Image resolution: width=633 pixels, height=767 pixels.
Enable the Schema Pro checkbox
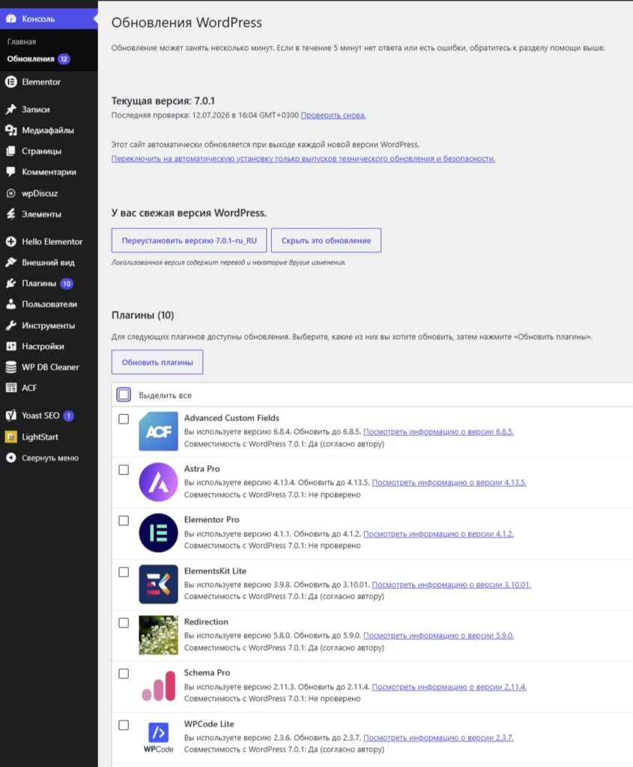tap(124, 673)
